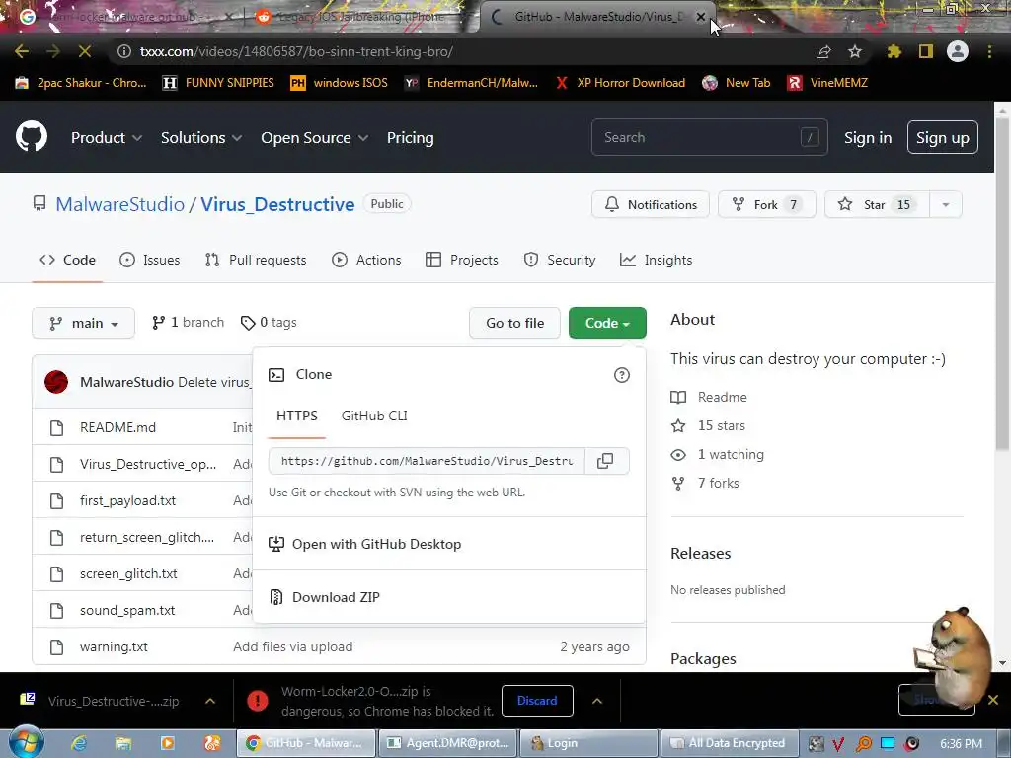Choose Open with GitHub Desktop
This screenshot has width=1011, height=758.
(376, 544)
